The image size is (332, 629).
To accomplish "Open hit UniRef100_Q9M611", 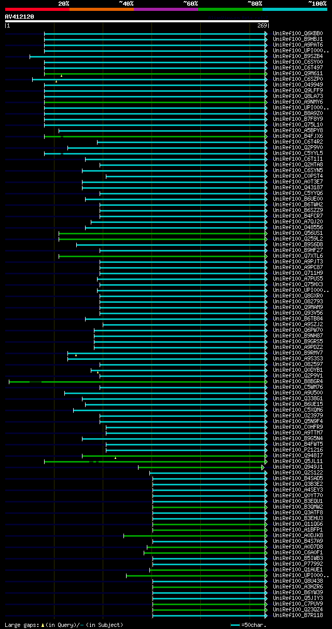I will point(298,73).
